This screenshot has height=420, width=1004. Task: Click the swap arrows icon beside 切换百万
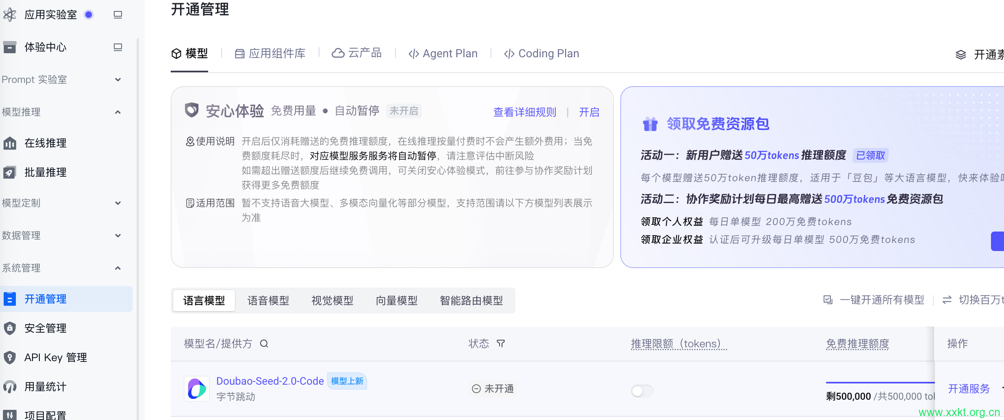coord(947,300)
